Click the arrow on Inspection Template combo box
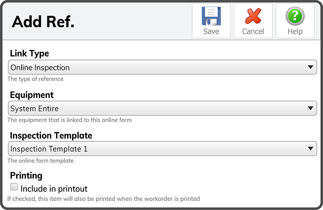The height and width of the screenshot is (210, 323). (x=310, y=148)
